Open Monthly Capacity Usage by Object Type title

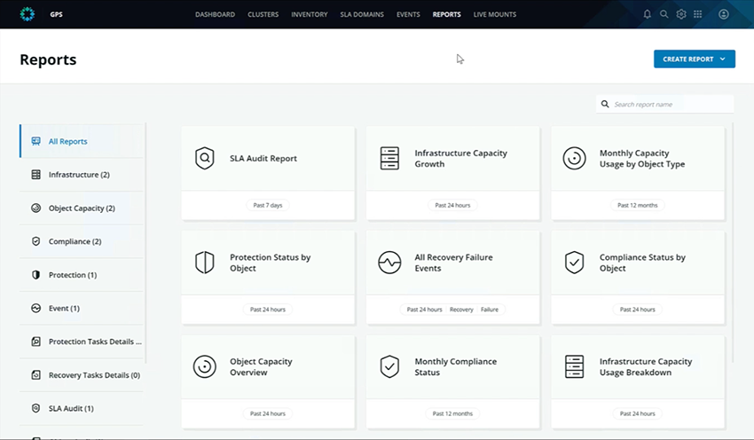click(x=642, y=158)
